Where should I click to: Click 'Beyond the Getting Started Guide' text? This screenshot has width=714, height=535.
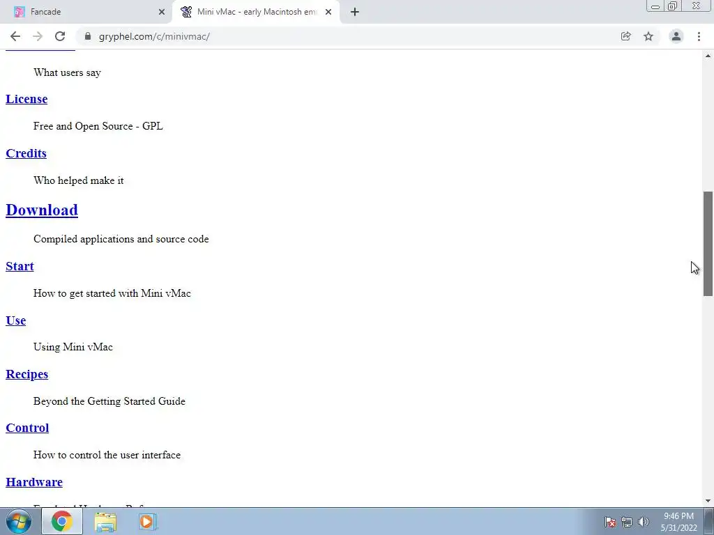click(x=109, y=401)
